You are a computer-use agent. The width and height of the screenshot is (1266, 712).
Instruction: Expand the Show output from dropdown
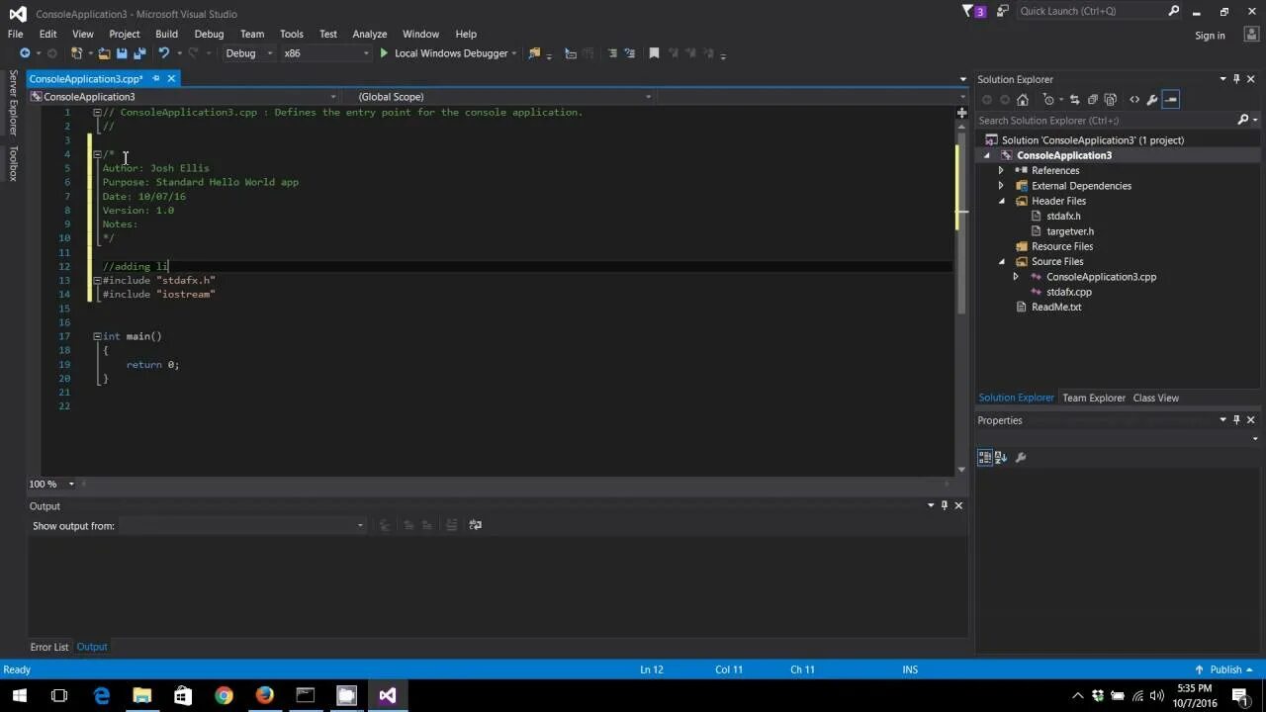[360, 525]
